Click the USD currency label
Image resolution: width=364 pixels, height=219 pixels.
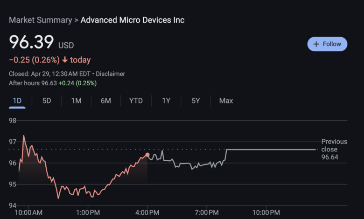click(66, 45)
